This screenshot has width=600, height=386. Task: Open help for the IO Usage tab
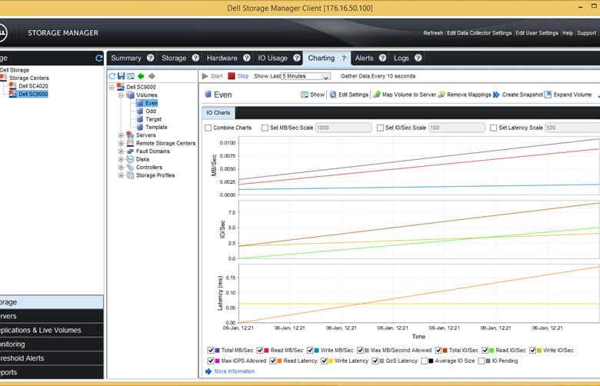297,58
